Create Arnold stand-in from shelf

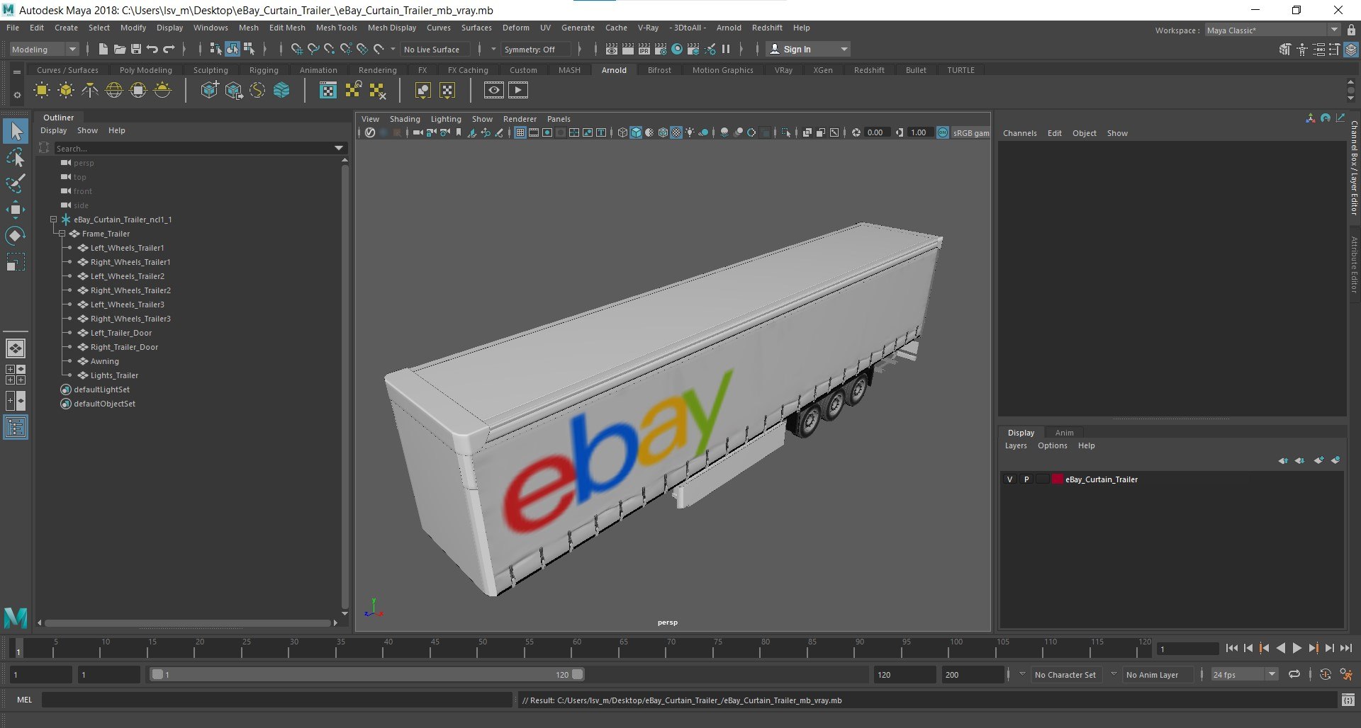210,91
